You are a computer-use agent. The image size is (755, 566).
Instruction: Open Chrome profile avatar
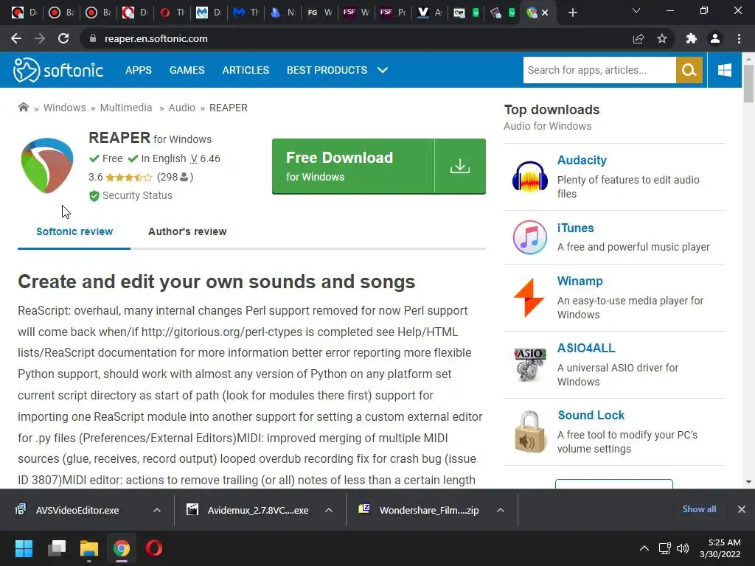pyautogui.click(x=715, y=38)
